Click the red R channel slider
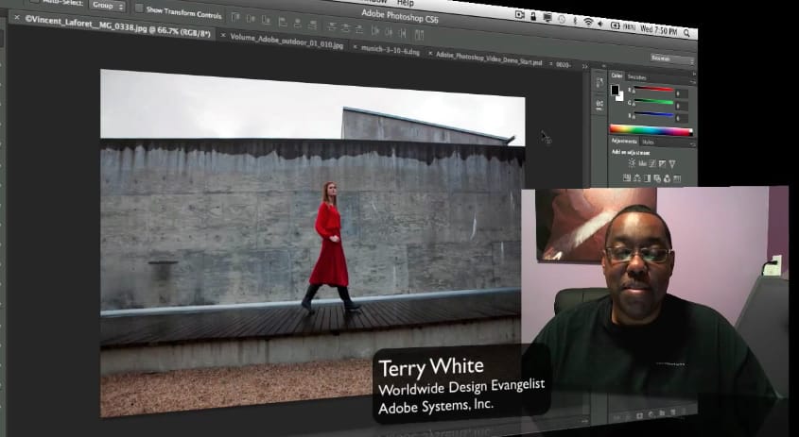Viewport: 799px width, 437px height. (653, 89)
